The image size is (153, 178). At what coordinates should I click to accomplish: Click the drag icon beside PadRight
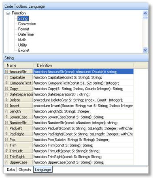tap(6, 134)
